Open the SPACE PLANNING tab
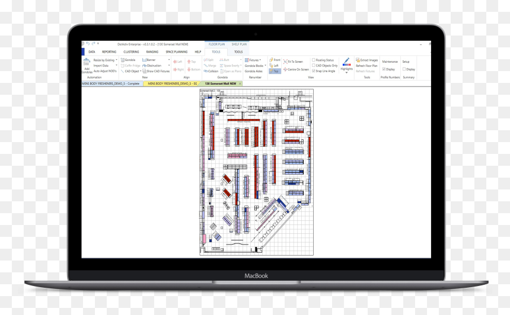This screenshot has height=315, width=510. tap(177, 52)
